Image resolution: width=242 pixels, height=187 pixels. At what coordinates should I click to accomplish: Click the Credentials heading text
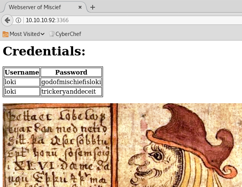[x=44, y=51]
